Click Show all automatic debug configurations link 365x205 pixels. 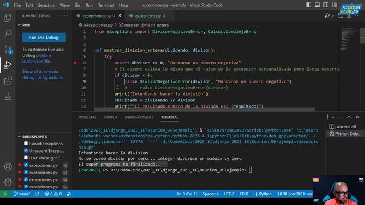coord(43,75)
